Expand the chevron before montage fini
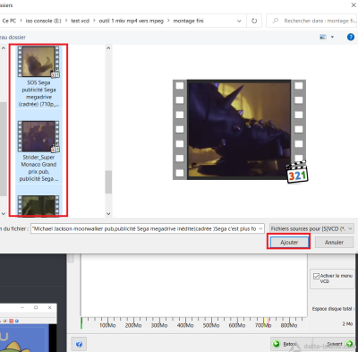358x352 pixels. 168,21
